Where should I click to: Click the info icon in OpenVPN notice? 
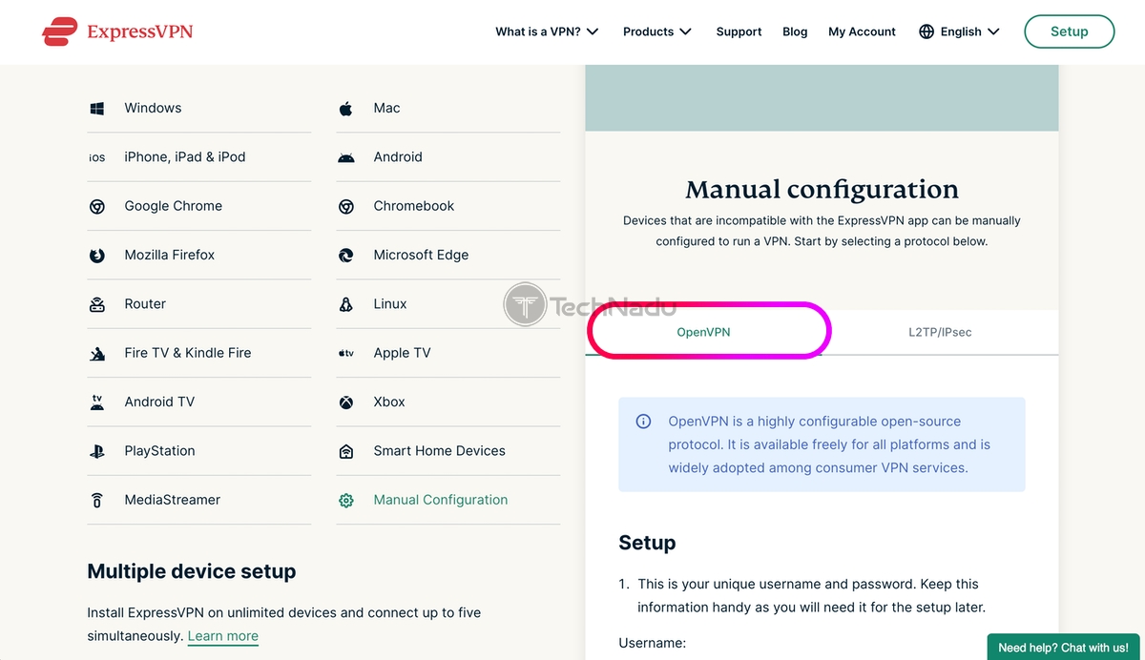pyautogui.click(x=643, y=422)
